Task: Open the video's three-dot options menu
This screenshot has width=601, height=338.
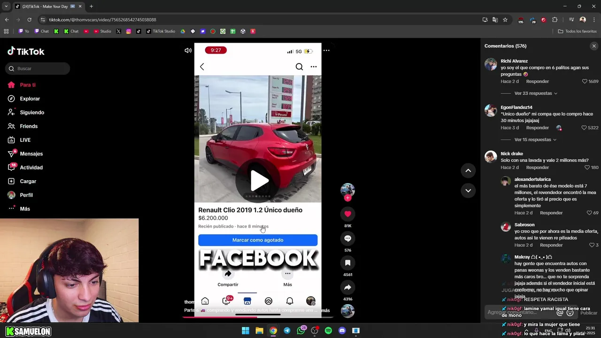Action: point(326,50)
